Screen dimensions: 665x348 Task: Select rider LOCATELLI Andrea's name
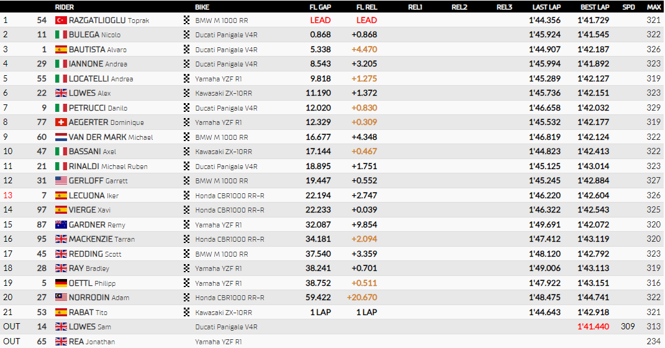pyautogui.click(x=101, y=79)
